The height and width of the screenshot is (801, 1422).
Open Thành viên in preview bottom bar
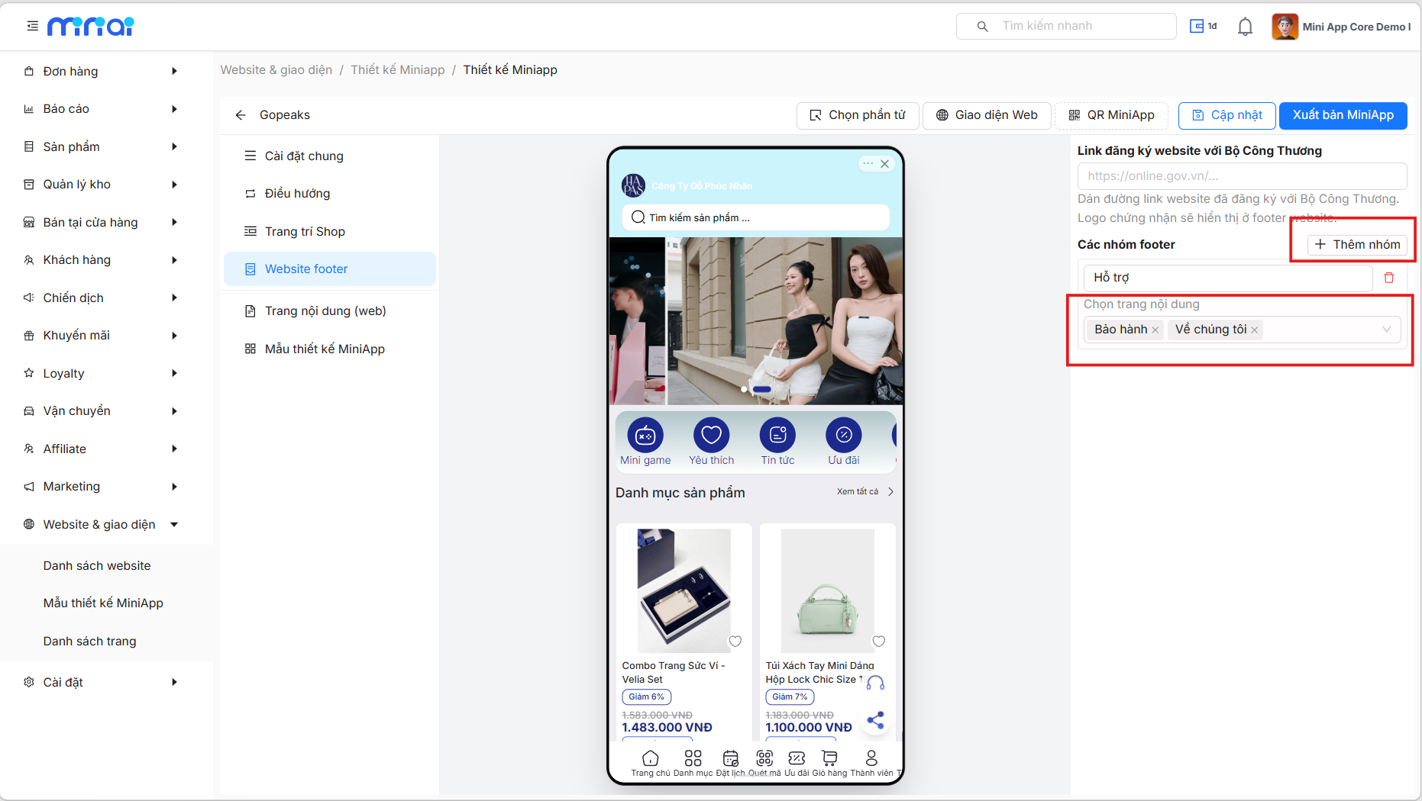click(871, 763)
